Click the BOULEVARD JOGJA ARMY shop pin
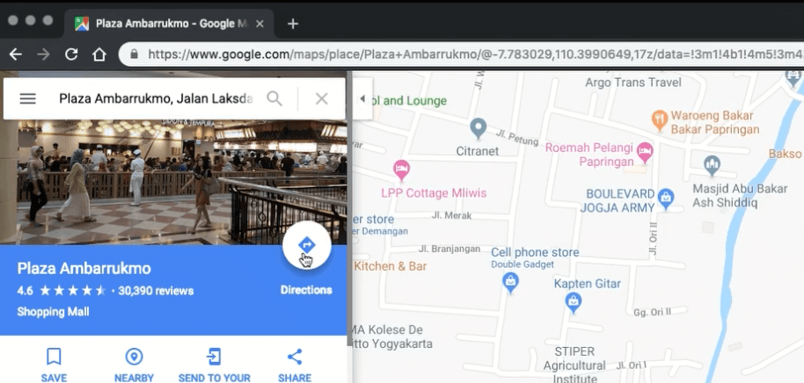804x383 pixels. click(x=666, y=199)
